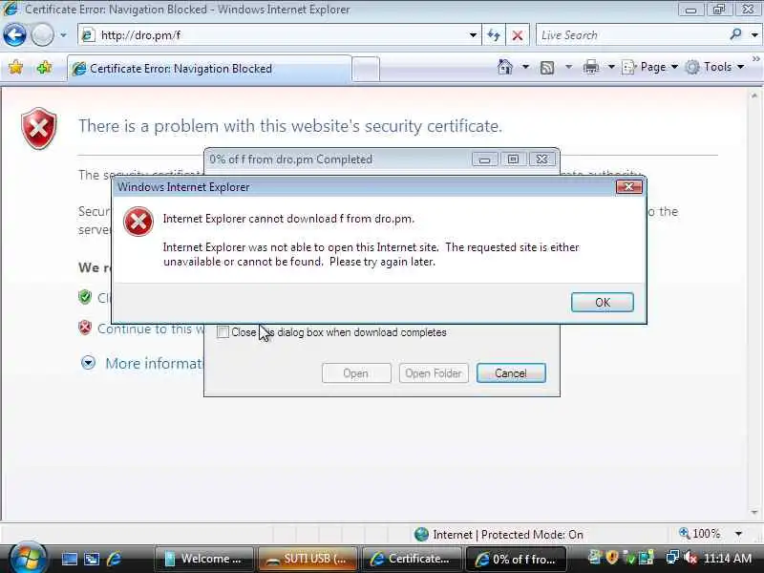Click OK in the error dialog
764x573 pixels.
pos(603,302)
